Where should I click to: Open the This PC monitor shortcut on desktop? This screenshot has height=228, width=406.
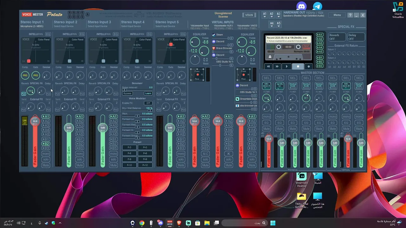coord(318,200)
